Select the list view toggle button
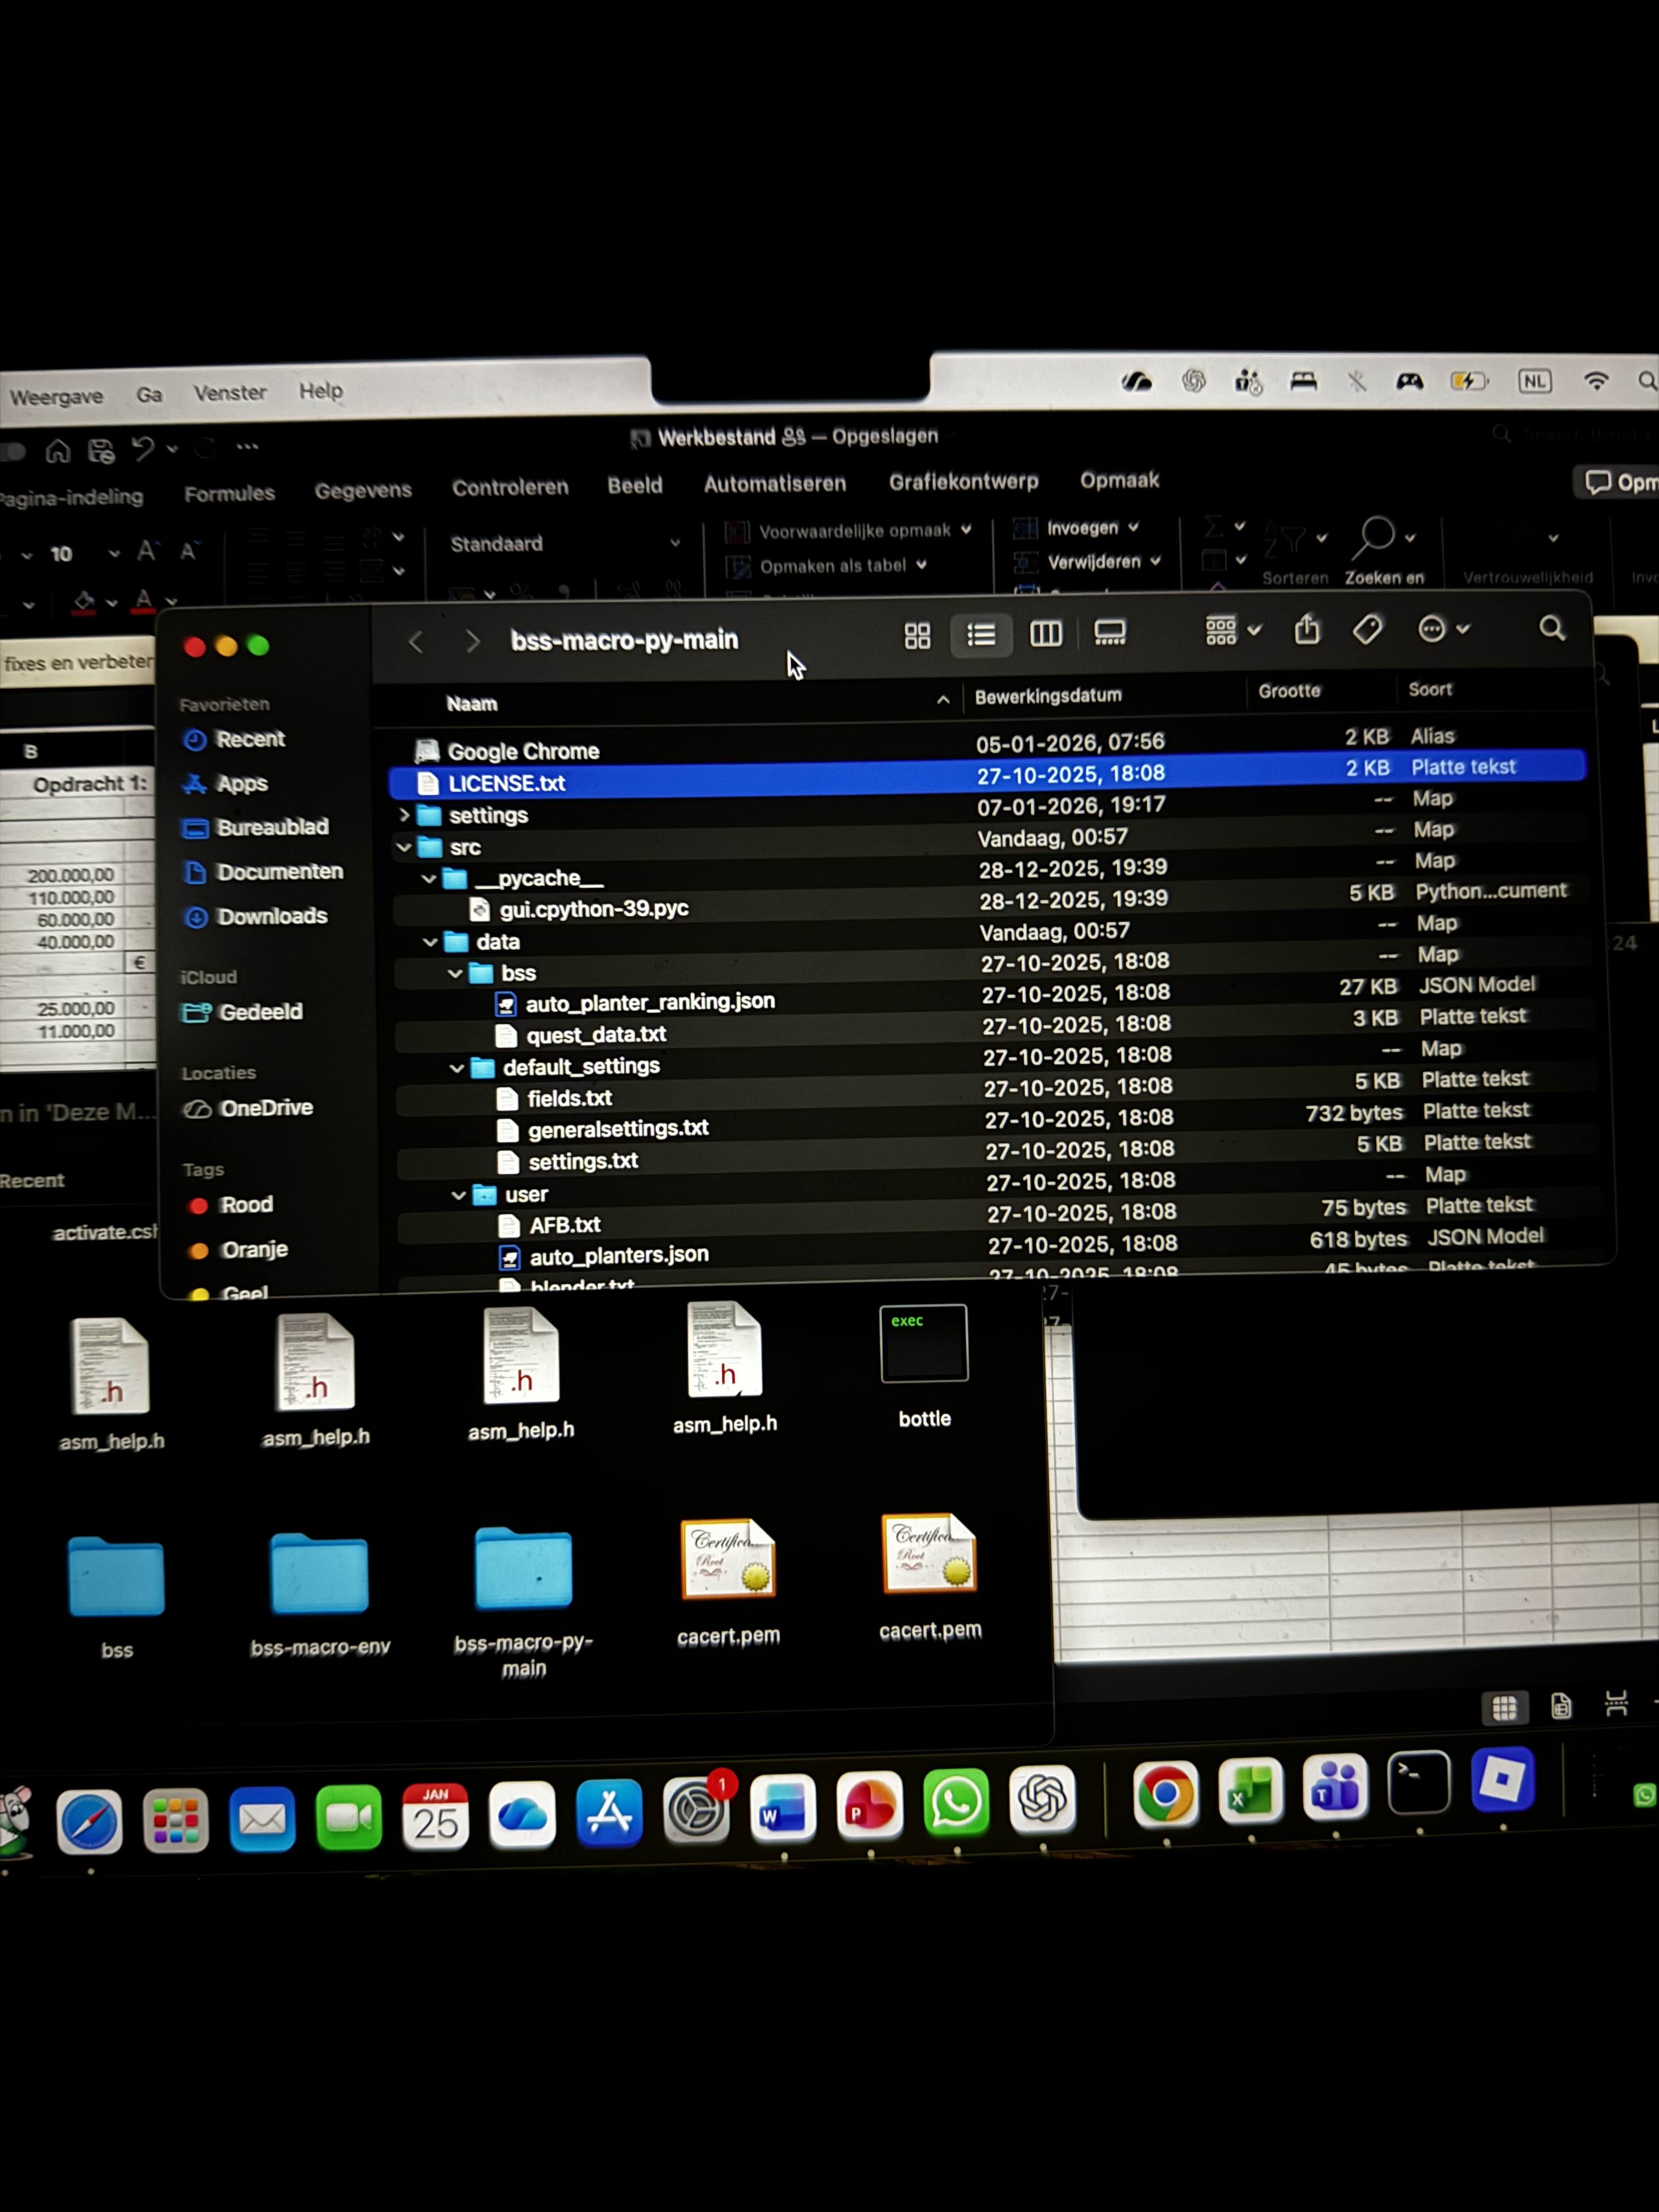 pyautogui.click(x=981, y=635)
